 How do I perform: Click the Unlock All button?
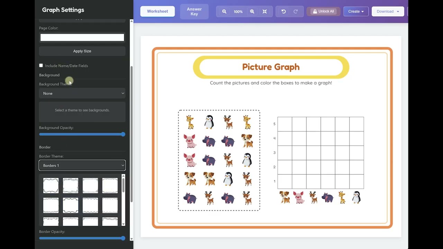pos(323,11)
